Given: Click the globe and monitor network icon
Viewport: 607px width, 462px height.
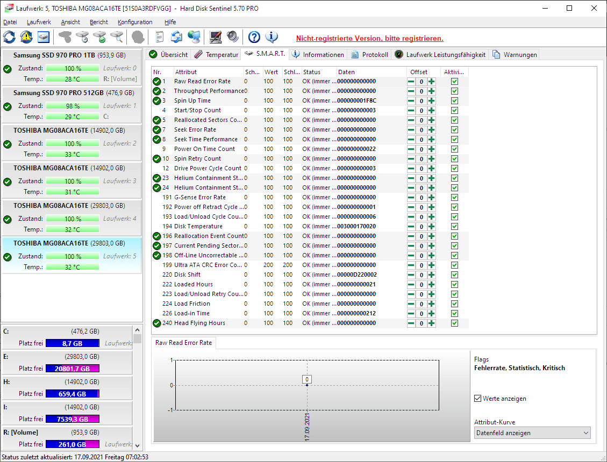Looking at the screenshot, I should pos(194,37).
